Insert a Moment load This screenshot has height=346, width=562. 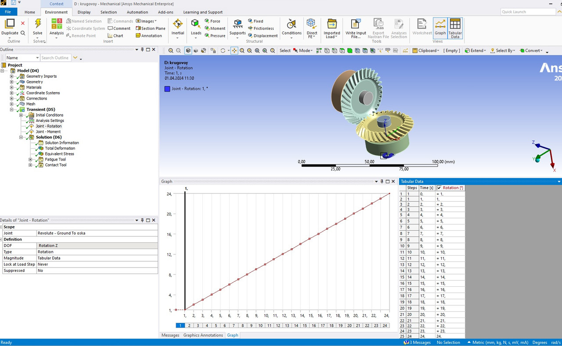pyautogui.click(x=214, y=29)
